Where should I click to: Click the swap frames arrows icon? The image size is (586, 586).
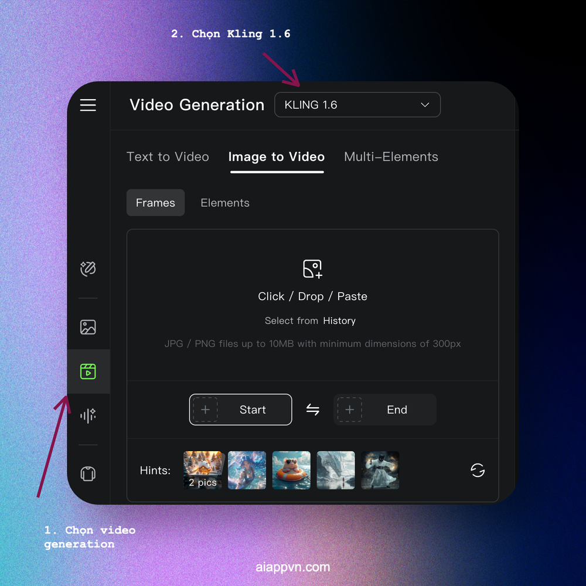[x=312, y=410]
